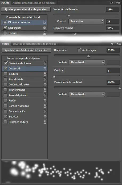Click Ajustes preestablecidos de pinceles button, lower panel
The image size is (122, 185).
pos(26,50)
